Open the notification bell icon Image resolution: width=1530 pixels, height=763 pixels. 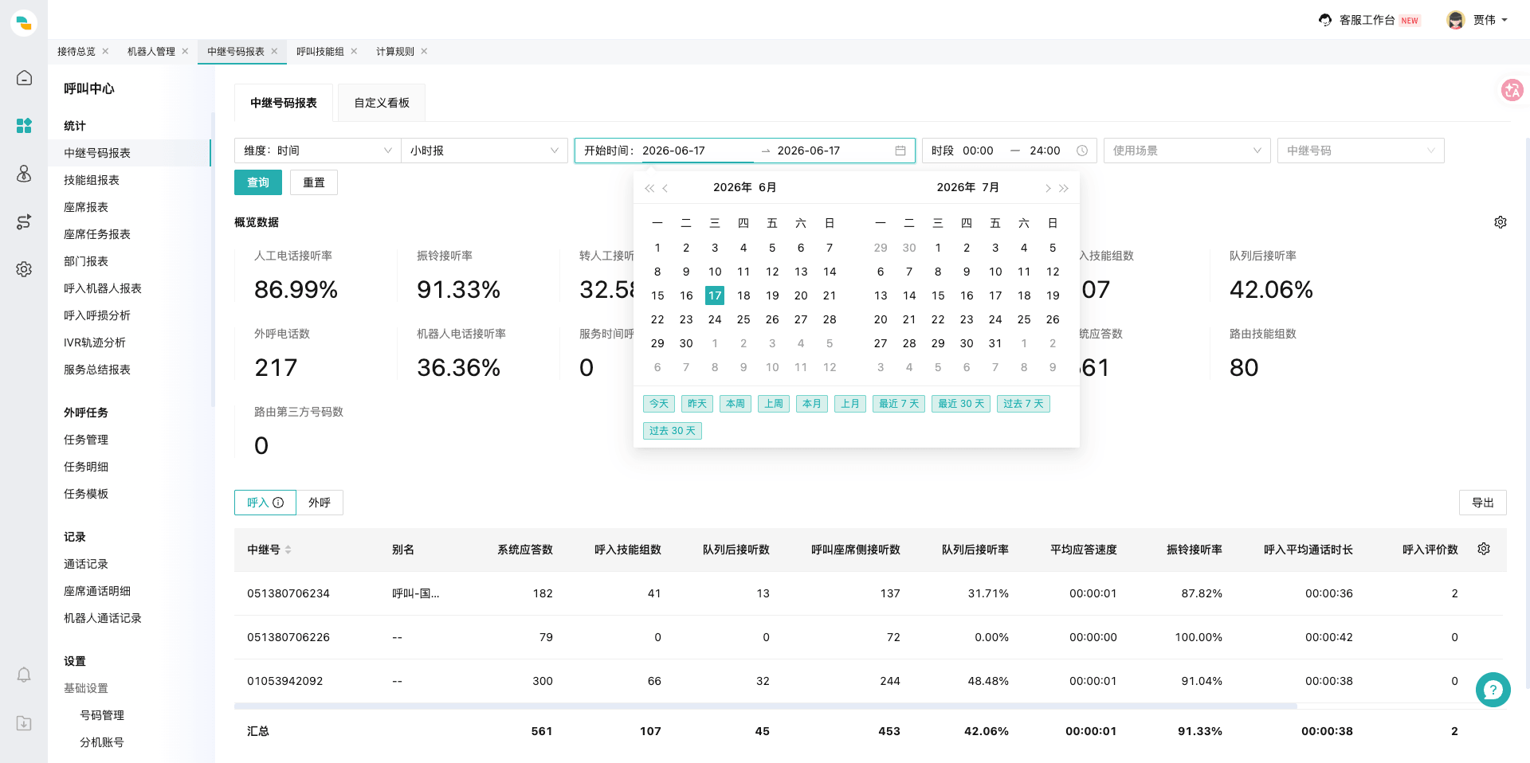point(24,675)
